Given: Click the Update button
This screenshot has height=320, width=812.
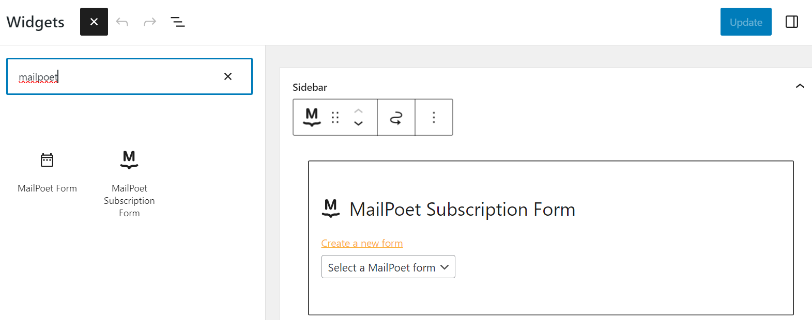Looking at the screenshot, I should point(745,22).
